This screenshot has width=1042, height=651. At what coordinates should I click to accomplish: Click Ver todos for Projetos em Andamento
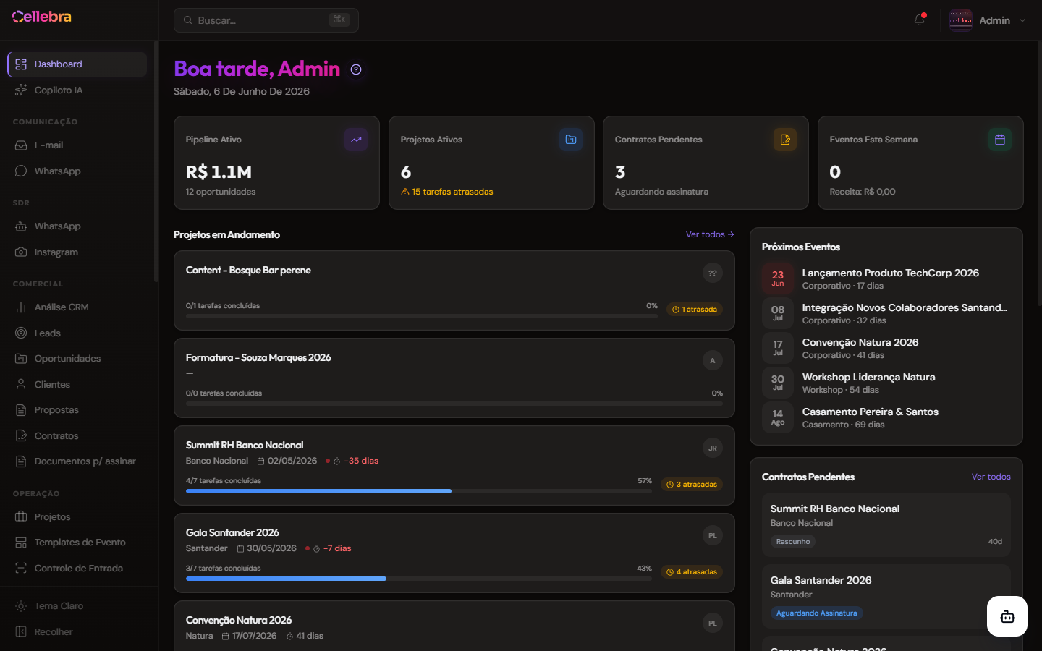(x=710, y=234)
